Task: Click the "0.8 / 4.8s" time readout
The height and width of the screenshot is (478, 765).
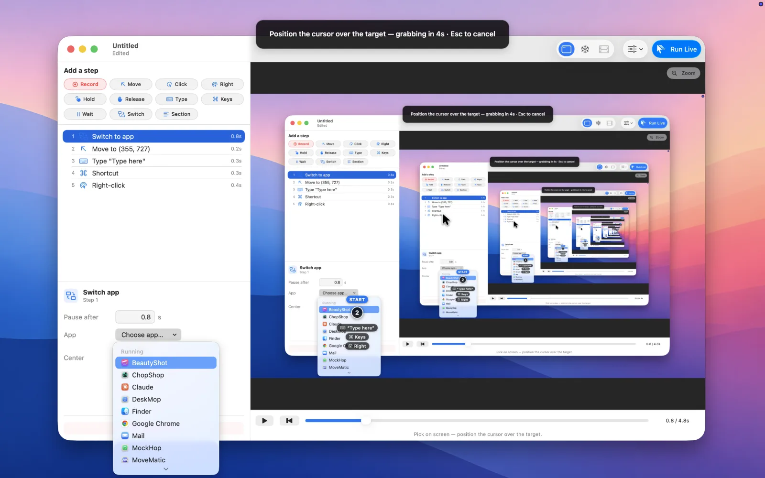Action: point(677,421)
